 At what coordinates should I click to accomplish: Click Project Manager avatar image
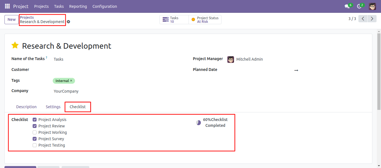[x=231, y=59]
